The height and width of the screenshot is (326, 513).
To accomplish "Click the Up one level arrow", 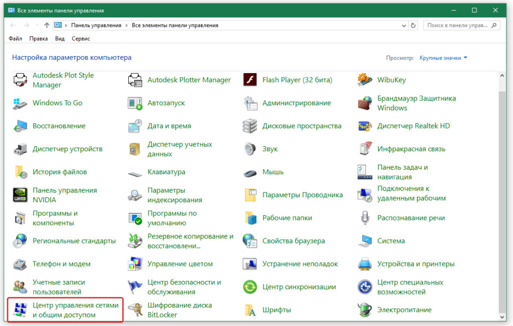I will [47, 26].
